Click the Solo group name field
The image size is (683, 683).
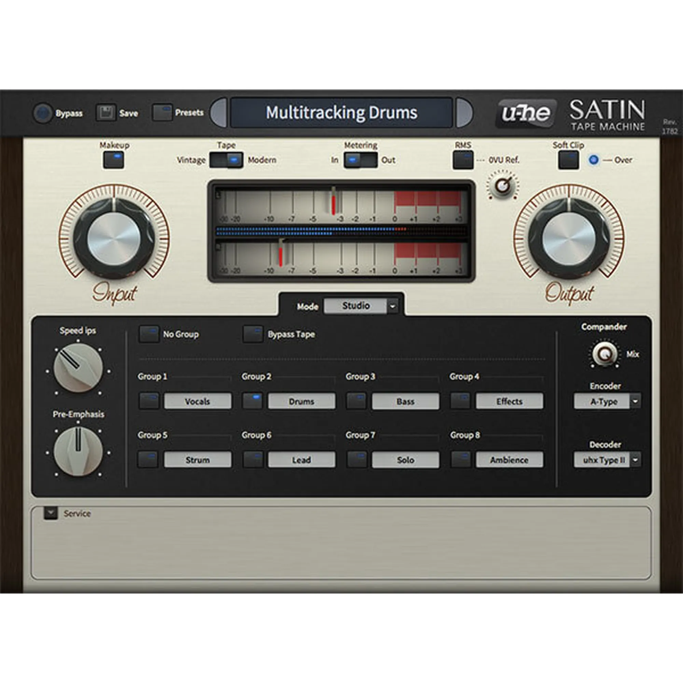(x=405, y=460)
